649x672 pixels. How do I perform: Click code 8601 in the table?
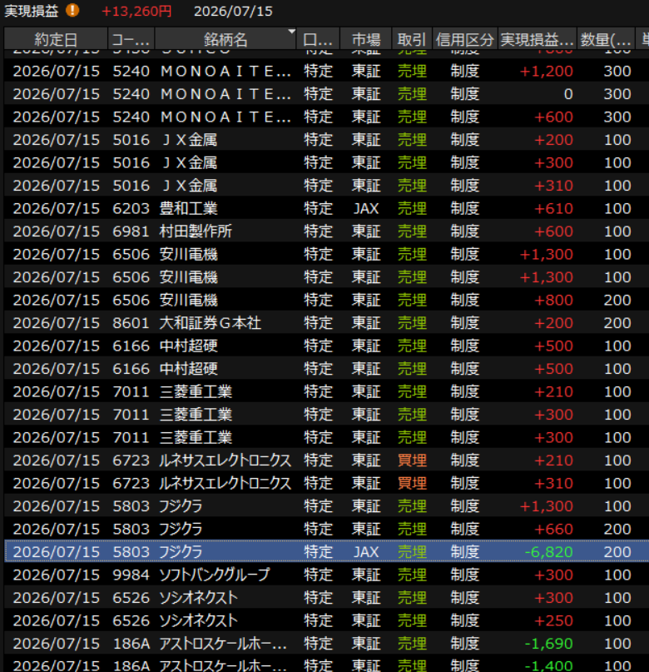[x=131, y=323]
